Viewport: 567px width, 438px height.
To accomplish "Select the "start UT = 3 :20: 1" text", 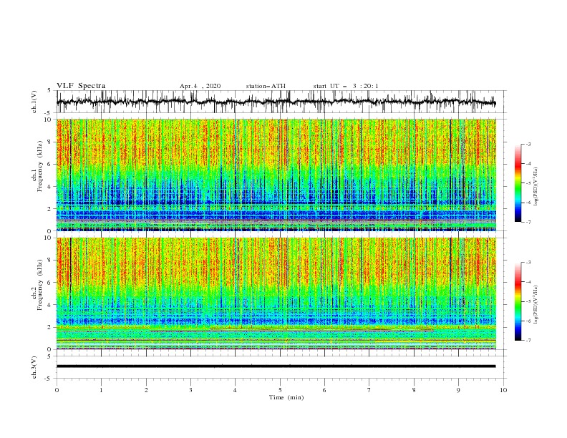I will coord(346,86).
